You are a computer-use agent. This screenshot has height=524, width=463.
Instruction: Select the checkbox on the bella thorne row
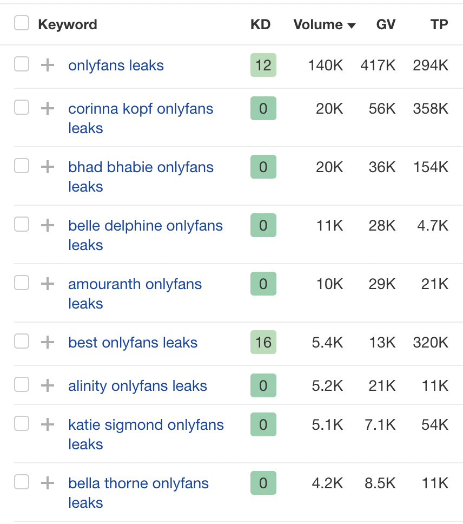[x=22, y=482]
